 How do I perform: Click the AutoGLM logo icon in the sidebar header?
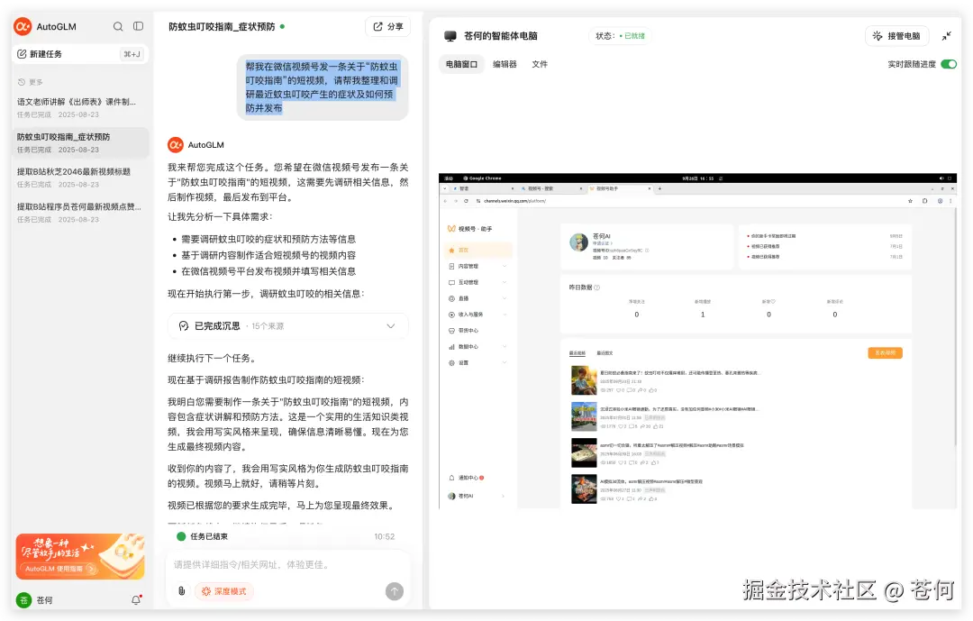click(x=23, y=26)
